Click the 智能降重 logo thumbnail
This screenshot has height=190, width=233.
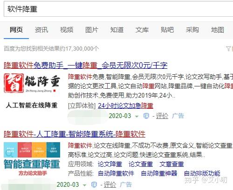pyautogui.click(x=32, y=83)
